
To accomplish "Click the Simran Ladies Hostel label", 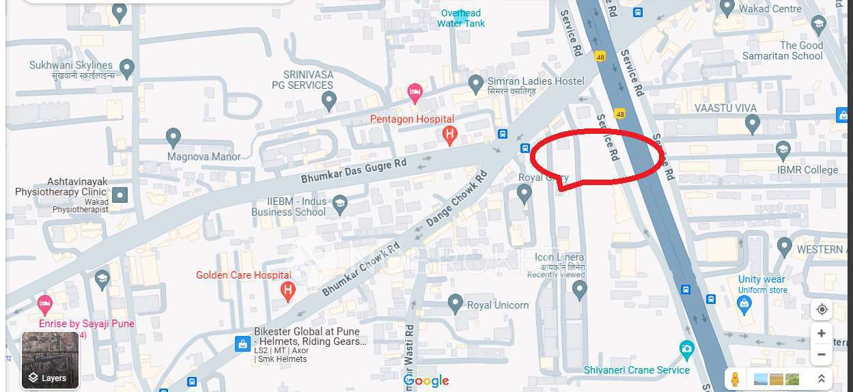I will click(536, 81).
